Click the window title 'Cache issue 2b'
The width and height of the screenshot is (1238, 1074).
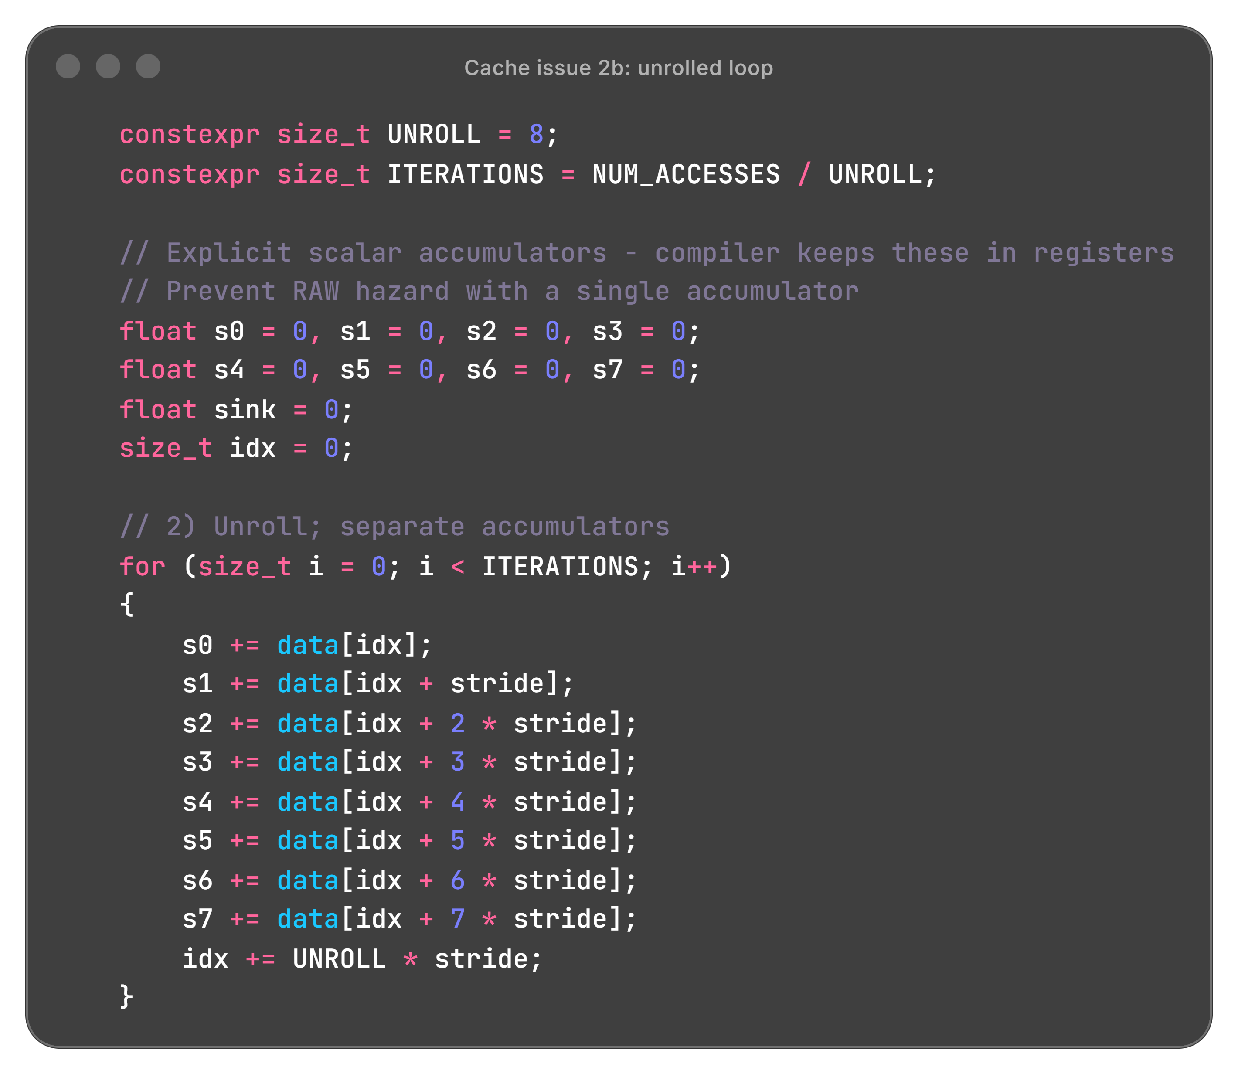pos(619,68)
